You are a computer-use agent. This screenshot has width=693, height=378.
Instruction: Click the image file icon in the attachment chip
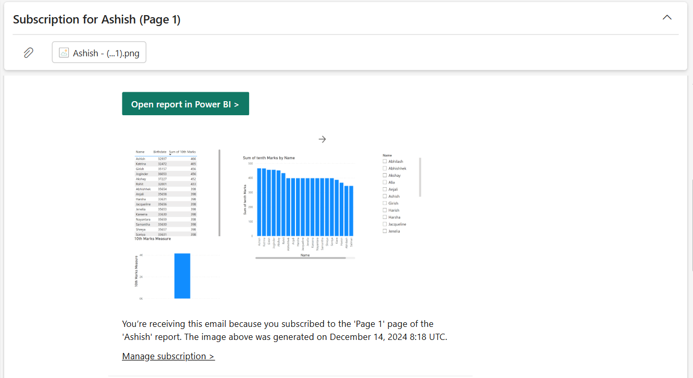tap(63, 52)
